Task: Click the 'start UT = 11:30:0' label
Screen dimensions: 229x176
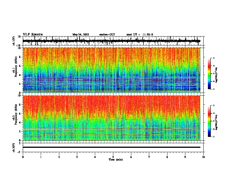Action: (140, 35)
